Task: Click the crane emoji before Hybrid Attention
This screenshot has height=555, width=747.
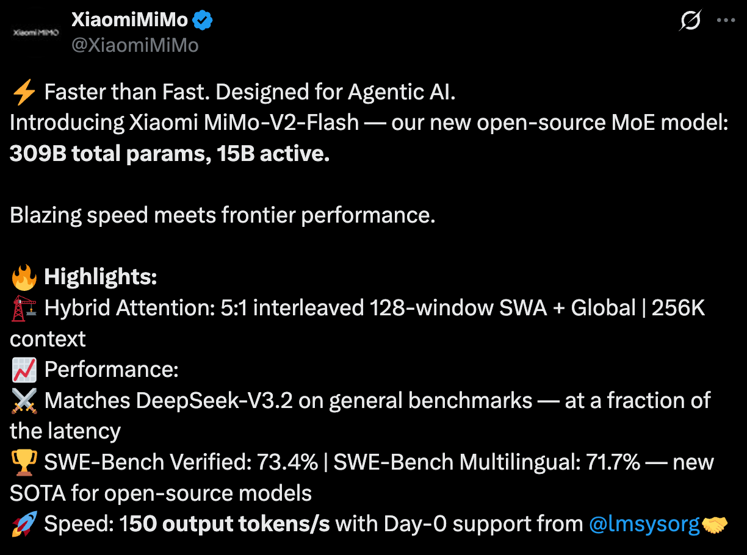Action: [x=24, y=309]
